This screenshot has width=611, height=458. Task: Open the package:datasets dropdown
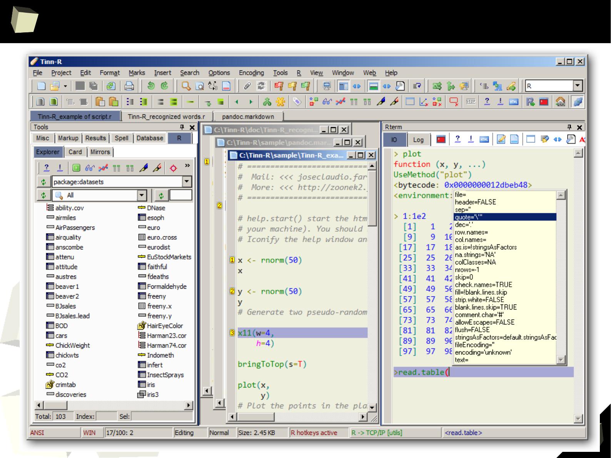click(x=187, y=182)
